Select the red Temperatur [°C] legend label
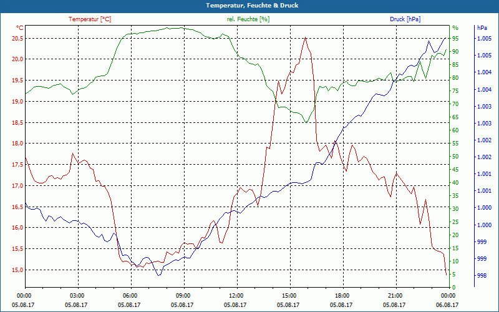This screenshot has width=499, height=312. pos(90,19)
